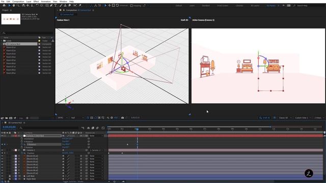
Task: Select the Pen tool
Action: (51, 6)
